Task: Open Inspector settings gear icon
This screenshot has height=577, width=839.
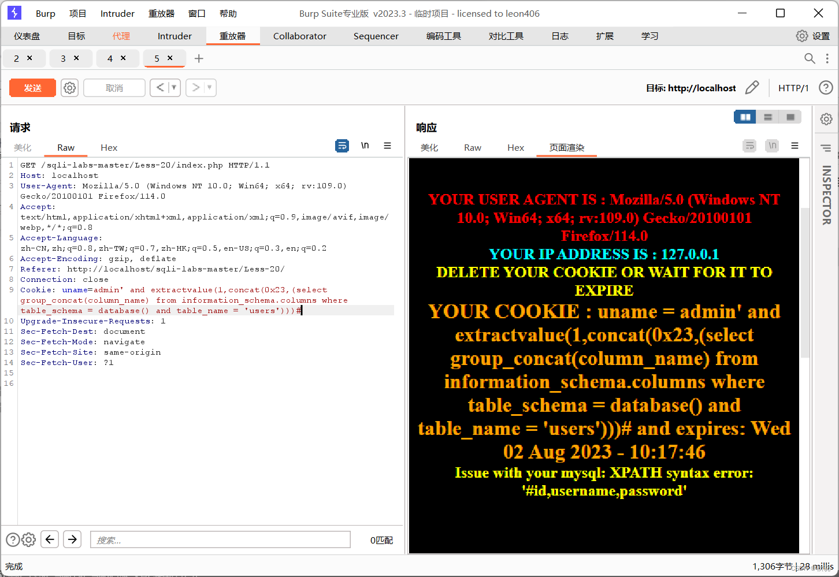Action: [827, 119]
